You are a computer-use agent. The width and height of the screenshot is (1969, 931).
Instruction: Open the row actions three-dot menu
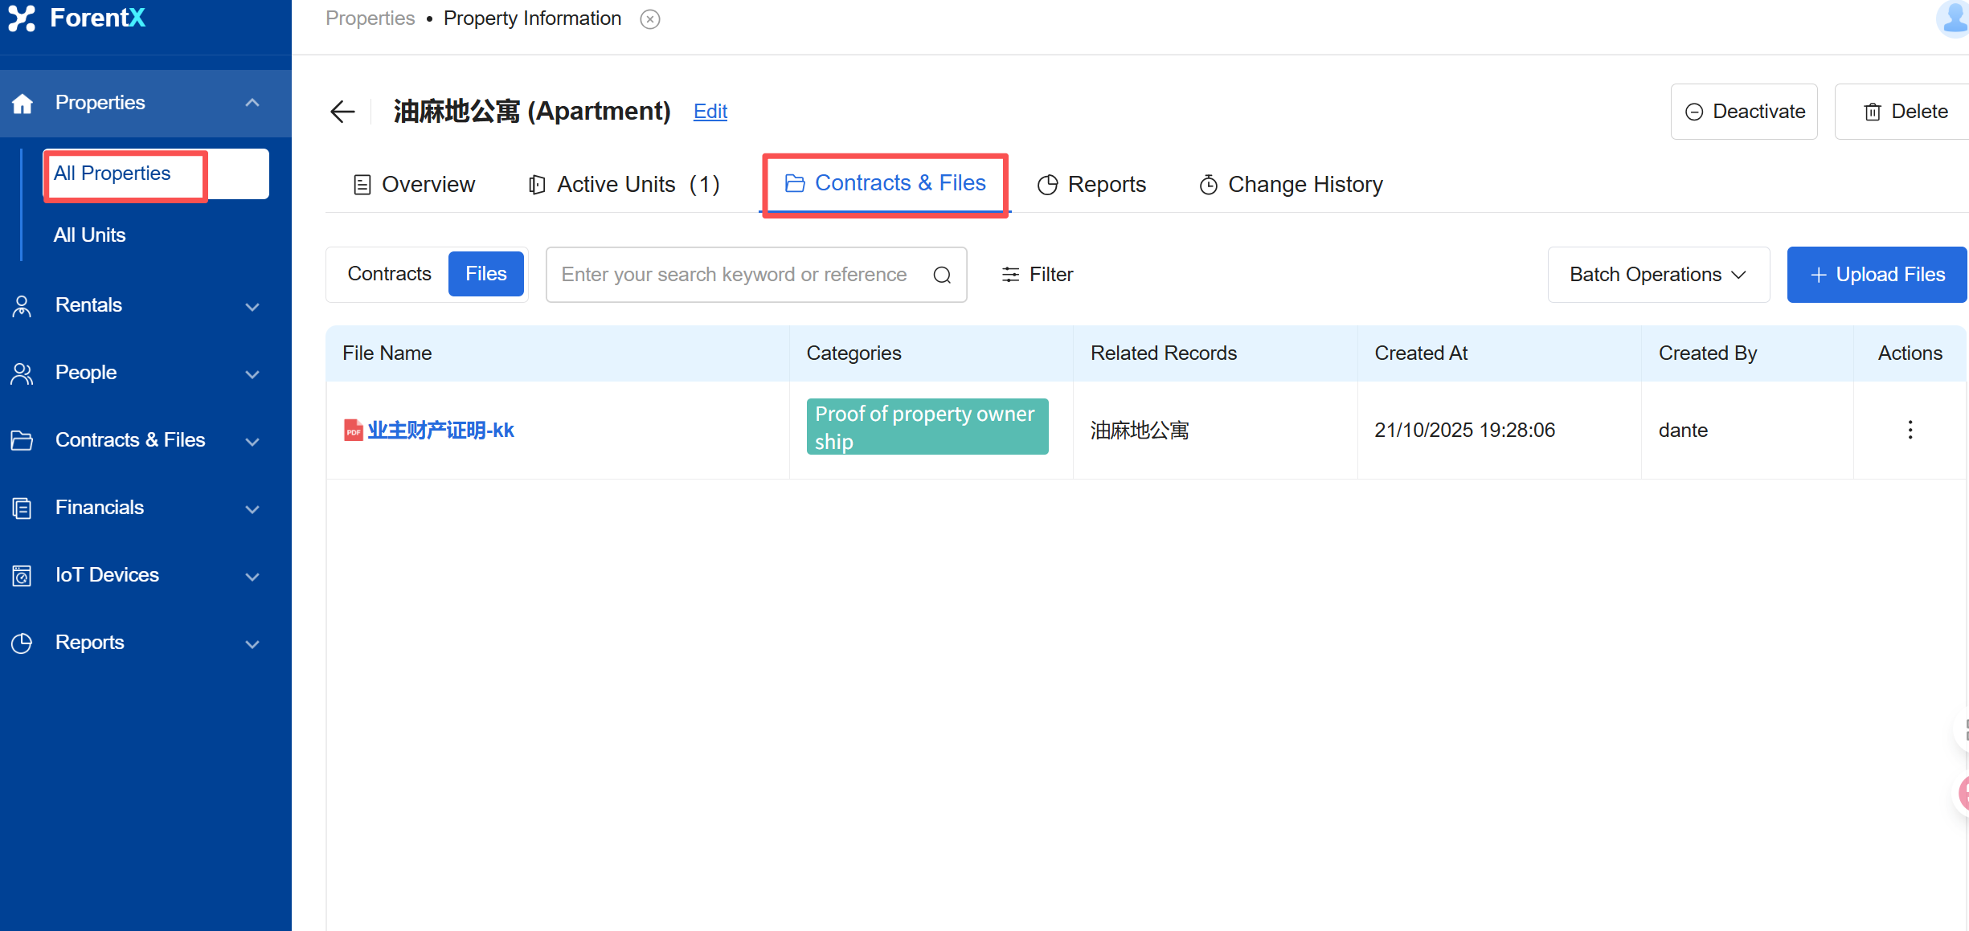tap(1910, 430)
